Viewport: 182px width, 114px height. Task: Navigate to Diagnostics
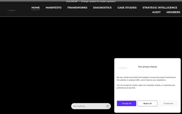tap(102, 8)
